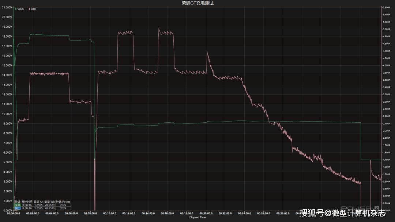Click the pink IBUS legend color square
This screenshot has height=222, width=395.
pyautogui.click(x=30, y=9)
